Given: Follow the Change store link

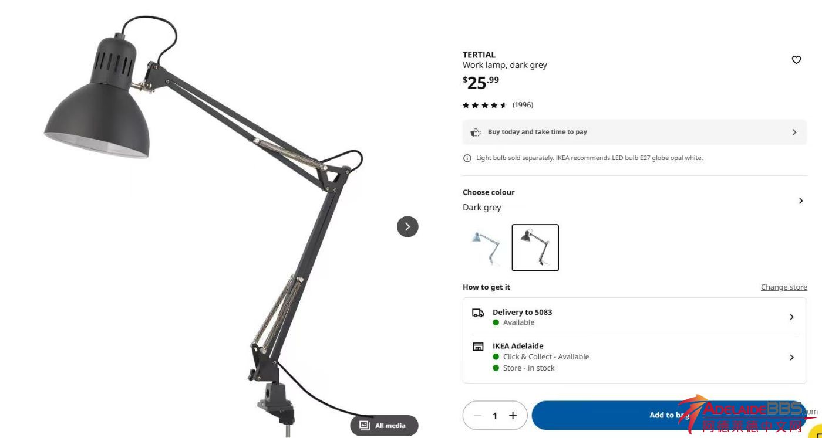Looking at the screenshot, I should pyautogui.click(x=784, y=287).
